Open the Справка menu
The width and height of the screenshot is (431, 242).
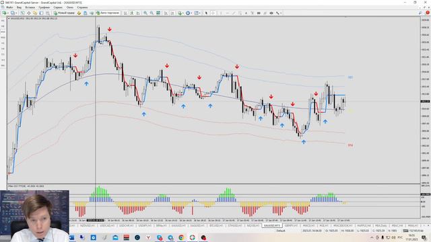point(82,7)
